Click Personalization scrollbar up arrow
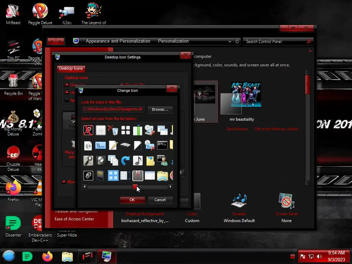Viewport: 352px width, 264px height. tap(307, 72)
